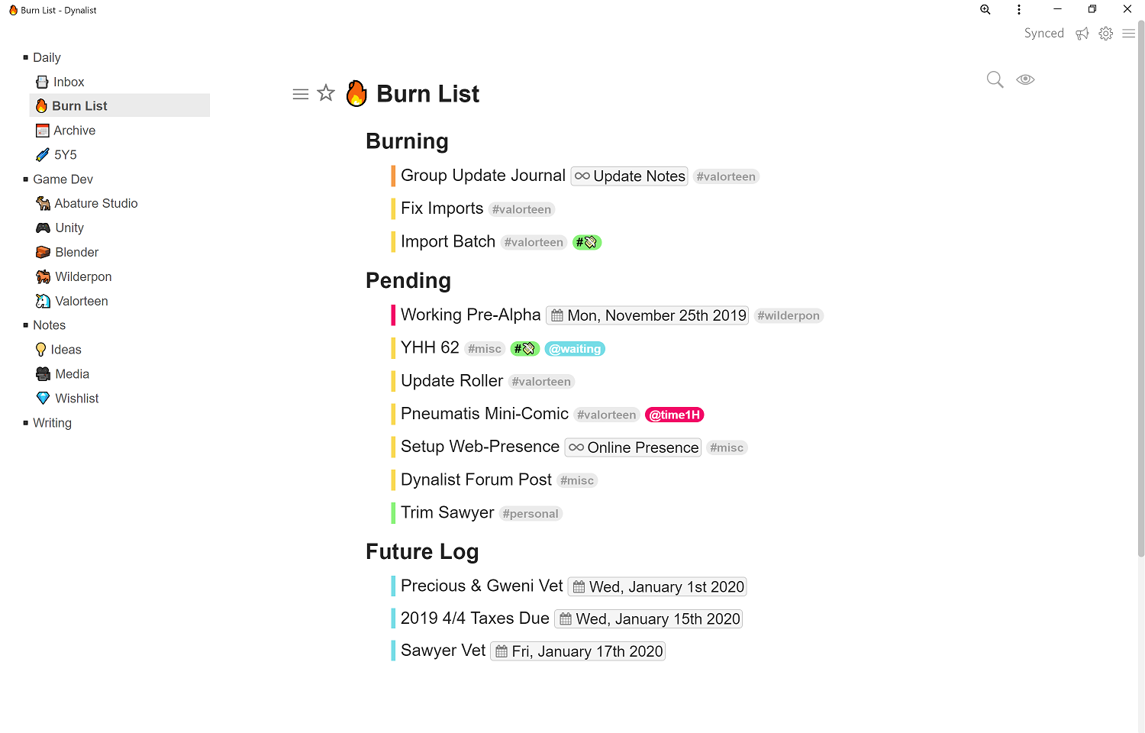Open Valorteen in the sidebar
This screenshot has height=733, width=1145.
pos(82,301)
